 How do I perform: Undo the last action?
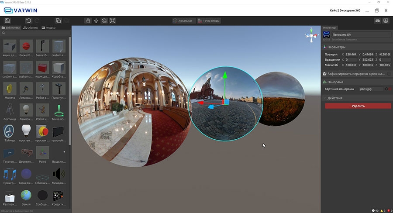[28, 21]
